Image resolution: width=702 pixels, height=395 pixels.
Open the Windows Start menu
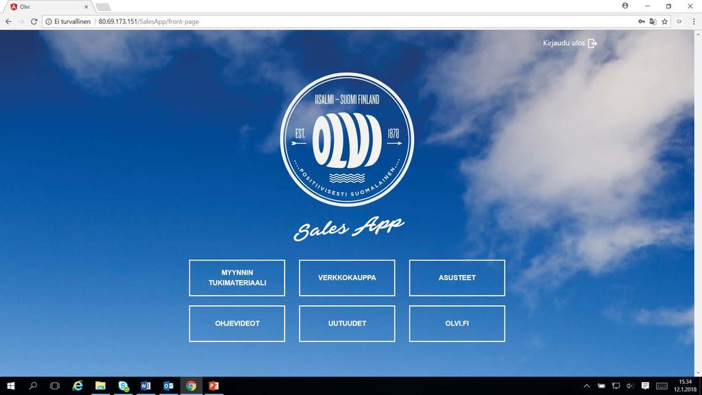pyautogui.click(x=11, y=385)
